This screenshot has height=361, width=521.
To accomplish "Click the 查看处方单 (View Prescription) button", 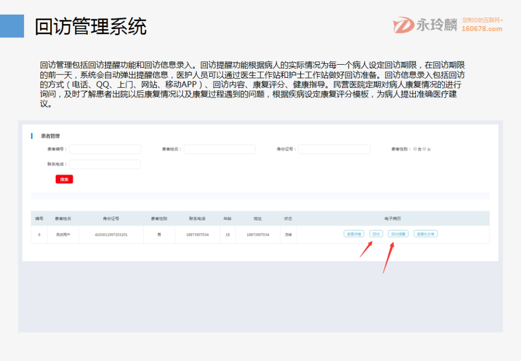I will coord(426,234).
